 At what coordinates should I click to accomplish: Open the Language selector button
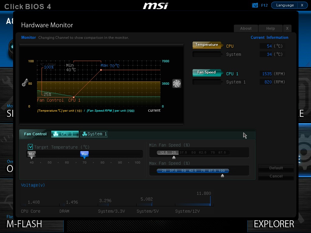point(285,5)
